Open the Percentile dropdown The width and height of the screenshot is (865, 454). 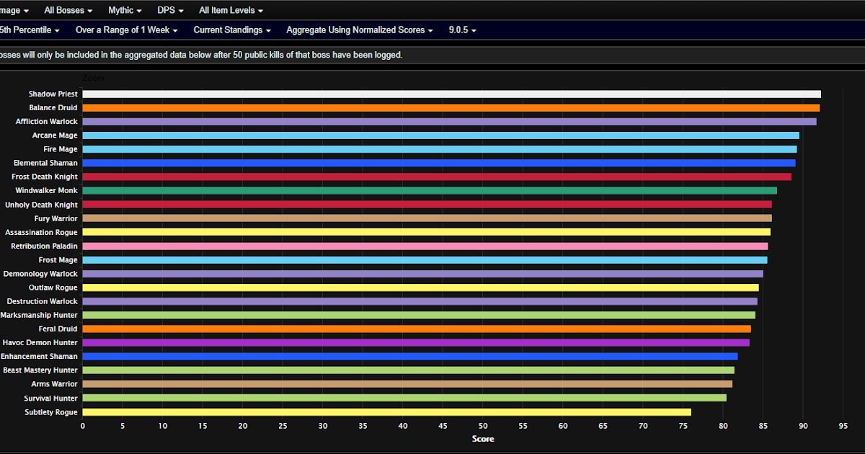(30, 30)
